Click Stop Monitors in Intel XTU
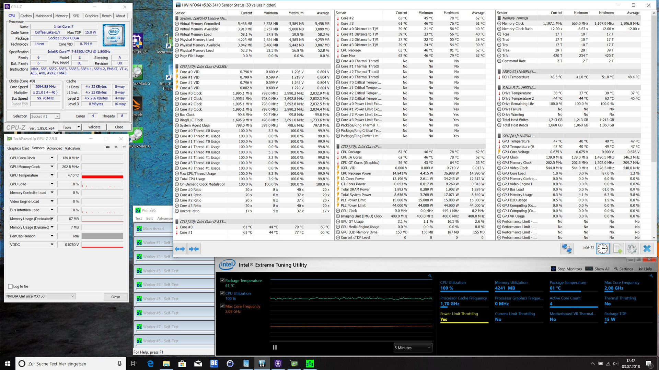Viewport: 659px width, 370px height. (566, 269)
